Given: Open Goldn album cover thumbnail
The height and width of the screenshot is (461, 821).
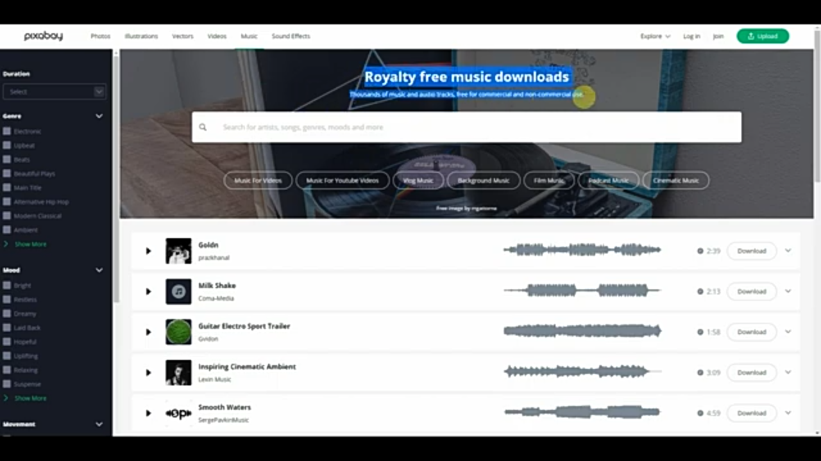Looking at the screenshot, I should pyautogui.click(x=178, y=251).
